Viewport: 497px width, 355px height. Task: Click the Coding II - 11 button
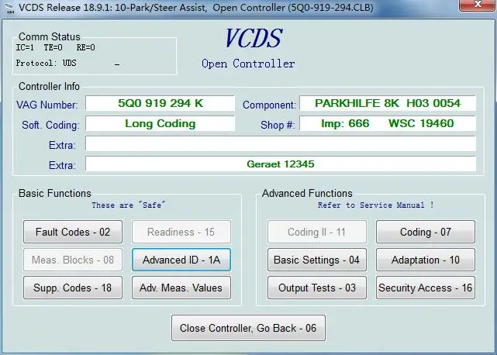click(x=317, y=232)
